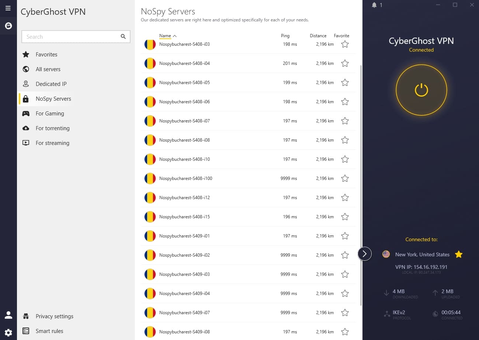Viewport: 479px width, 340px height.
Task: Favorite server Nospybucharest-S408-i06
Action: [345, 102]
